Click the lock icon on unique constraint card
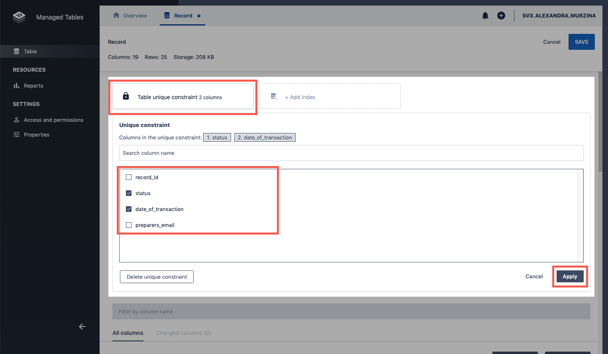 (x=126, y=96)
